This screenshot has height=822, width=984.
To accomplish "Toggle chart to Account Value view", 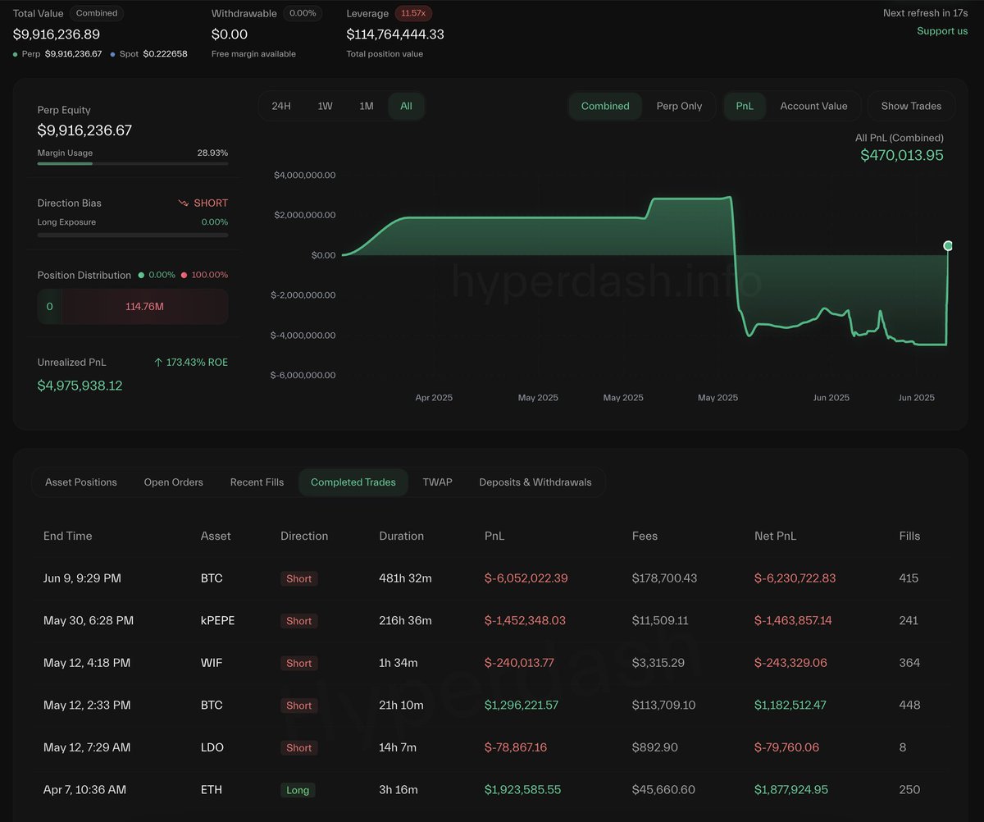I will pyautogui.click(x=813, y=106).
